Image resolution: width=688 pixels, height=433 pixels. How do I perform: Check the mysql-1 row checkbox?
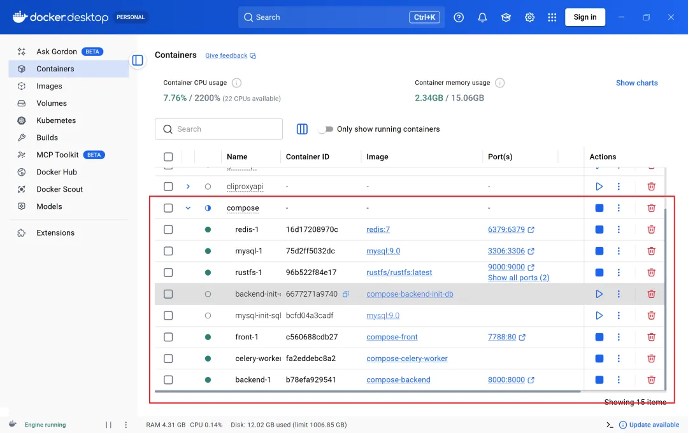[x=168, y=251]
